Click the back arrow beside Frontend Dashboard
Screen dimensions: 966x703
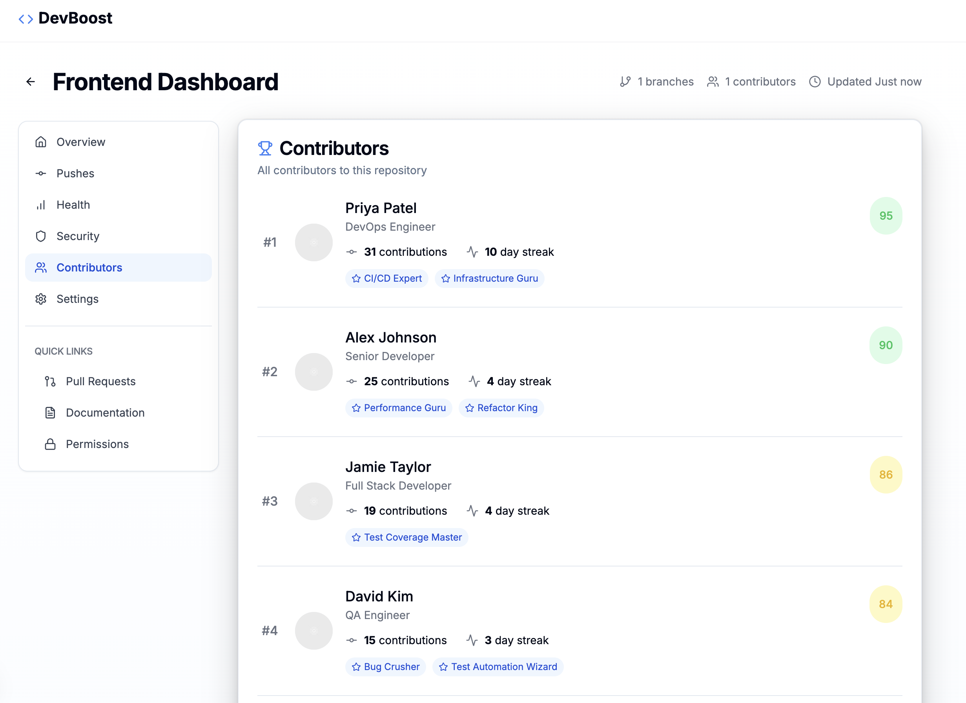coord(30,82)
